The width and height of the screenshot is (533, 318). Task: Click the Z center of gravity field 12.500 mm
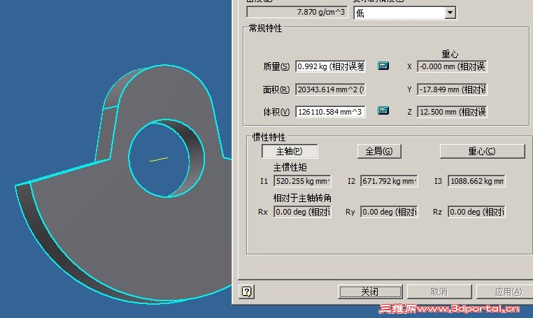click(452, 112)
